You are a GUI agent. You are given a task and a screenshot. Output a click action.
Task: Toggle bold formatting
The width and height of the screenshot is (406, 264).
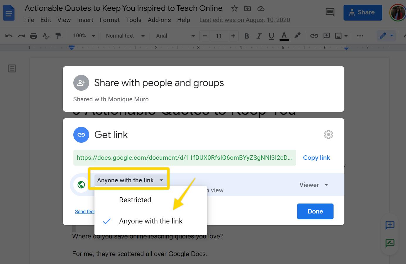246,36
